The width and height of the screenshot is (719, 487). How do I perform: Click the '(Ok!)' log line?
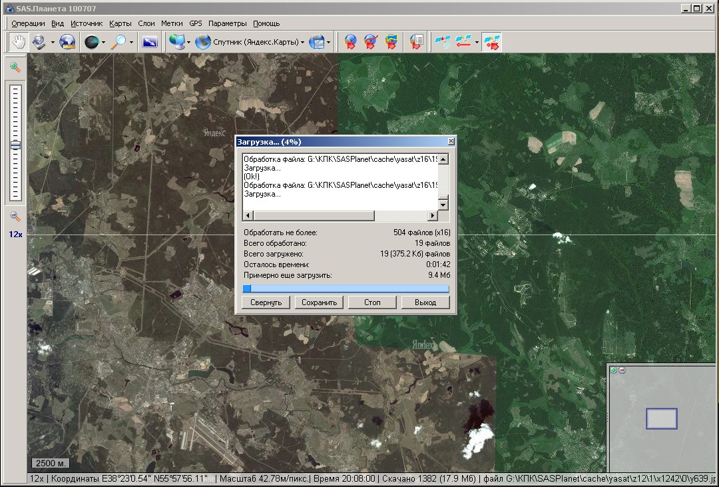(252, 177)
